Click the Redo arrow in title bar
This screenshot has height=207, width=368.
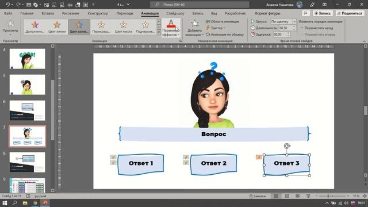[18, 5]
